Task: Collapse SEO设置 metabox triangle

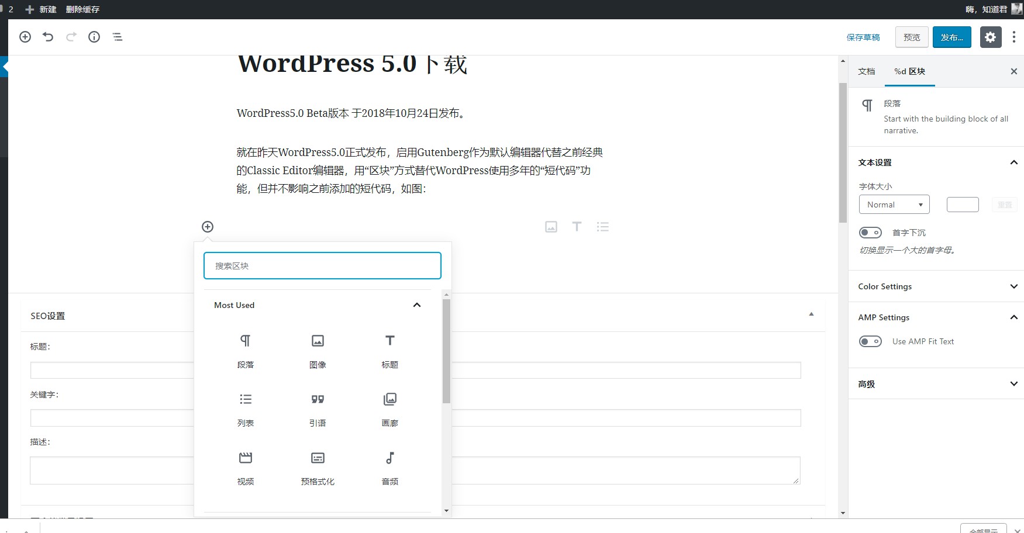Action: tap(811, 314)
